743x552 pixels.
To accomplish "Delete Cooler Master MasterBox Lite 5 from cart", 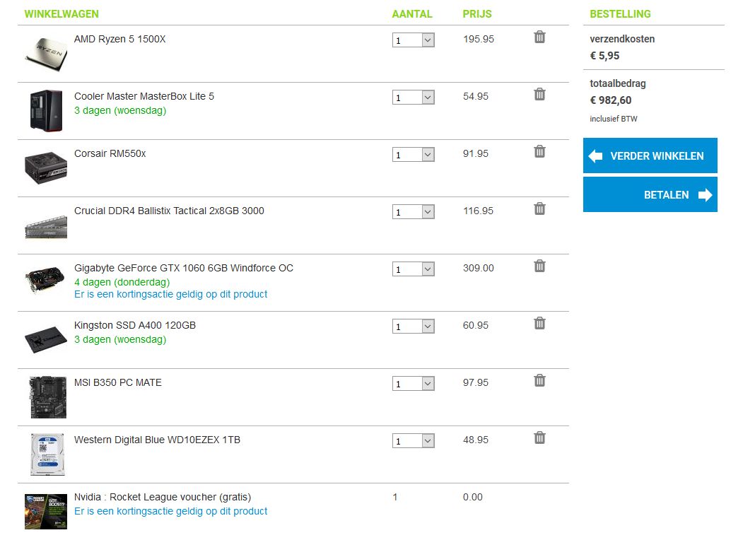I will 539,94.
